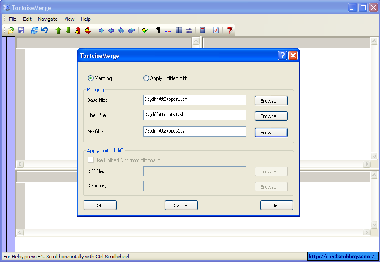380x262 pixels.
Task: Select the Apply unified diff radio button
Action: 146,78
